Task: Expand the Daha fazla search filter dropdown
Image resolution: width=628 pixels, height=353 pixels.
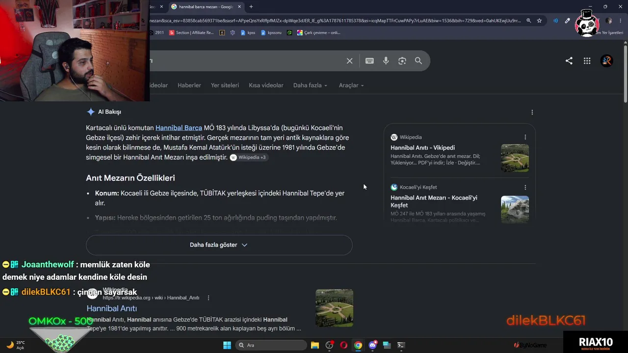Action: tap(310, 85)
